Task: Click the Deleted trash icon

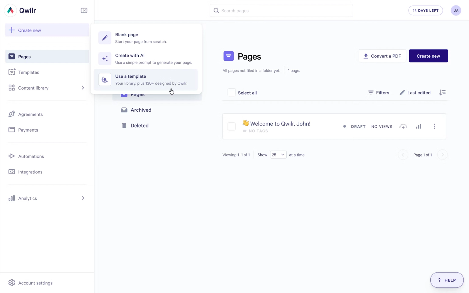Action: [x=124, y=125]
